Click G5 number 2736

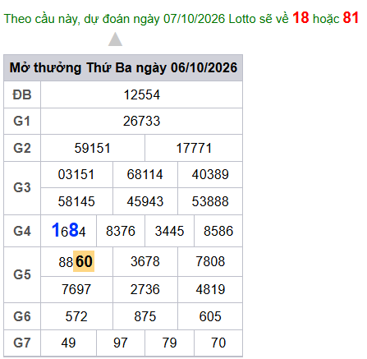(145, 289)
